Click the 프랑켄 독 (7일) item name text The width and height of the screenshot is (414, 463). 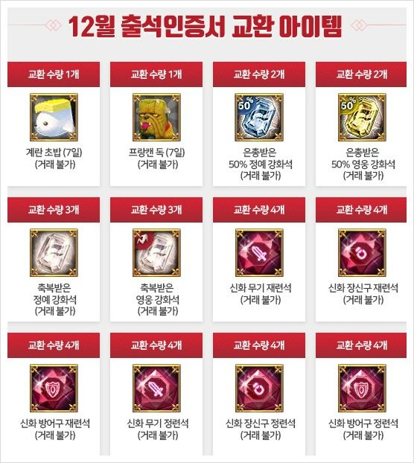(x=157, y=153)
